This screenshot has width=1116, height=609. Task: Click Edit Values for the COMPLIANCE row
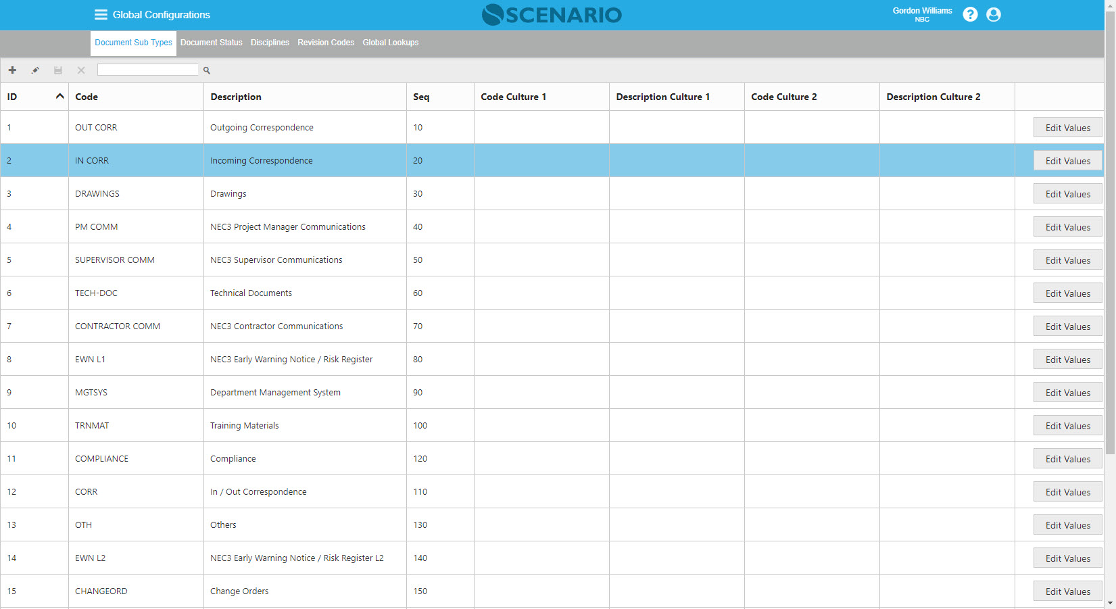(x=1067, y=459)
